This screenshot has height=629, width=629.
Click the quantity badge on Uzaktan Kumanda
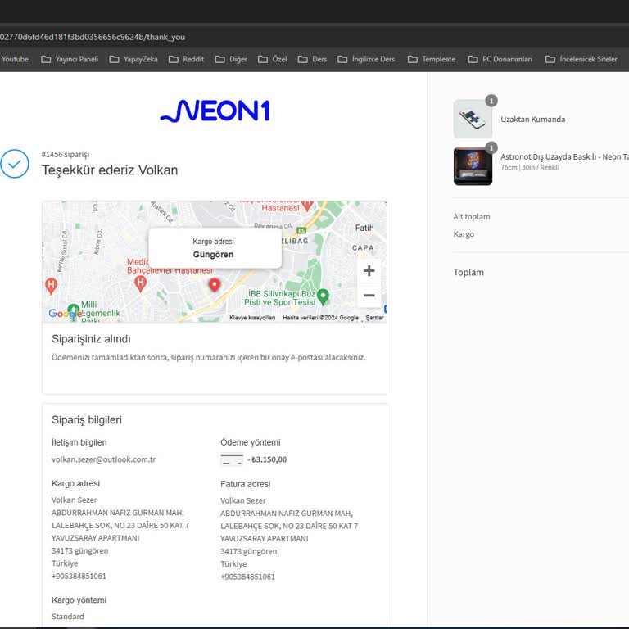click(491, 101)
